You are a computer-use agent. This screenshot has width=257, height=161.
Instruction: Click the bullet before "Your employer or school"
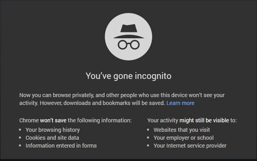[x=148, y=138]
